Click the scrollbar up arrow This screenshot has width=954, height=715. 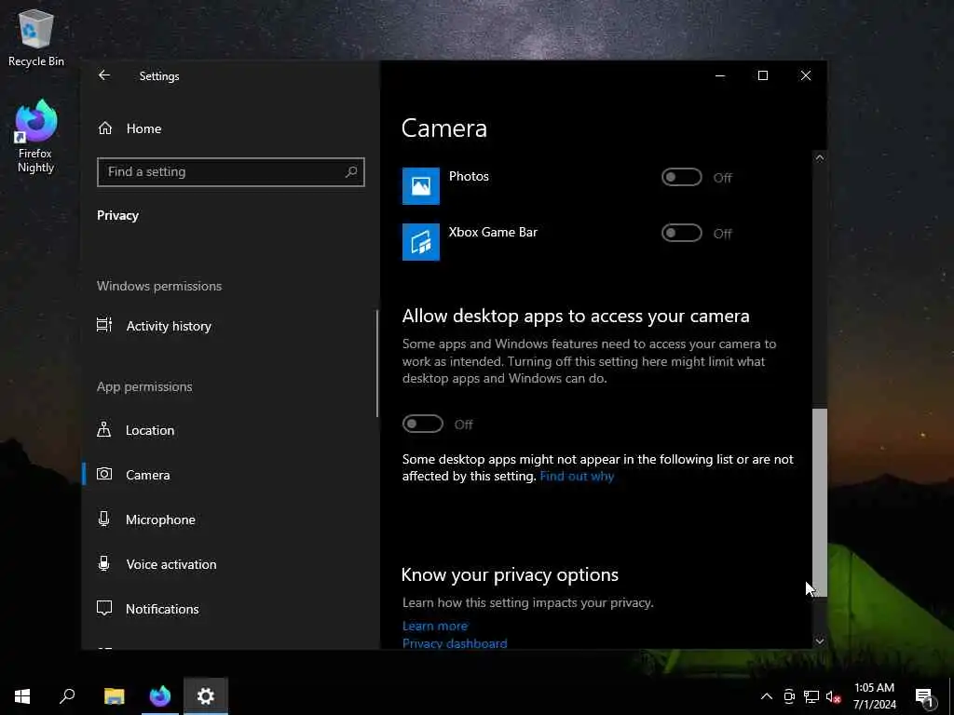click(820, 158)
